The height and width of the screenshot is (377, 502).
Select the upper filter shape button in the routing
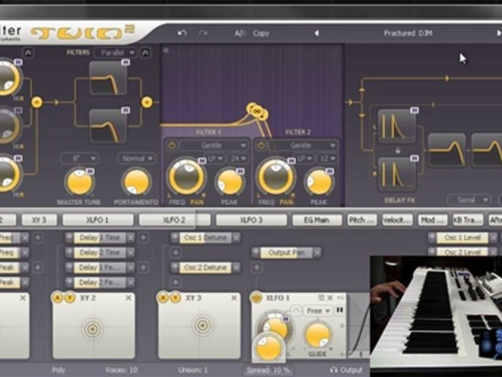coord(108,78)
